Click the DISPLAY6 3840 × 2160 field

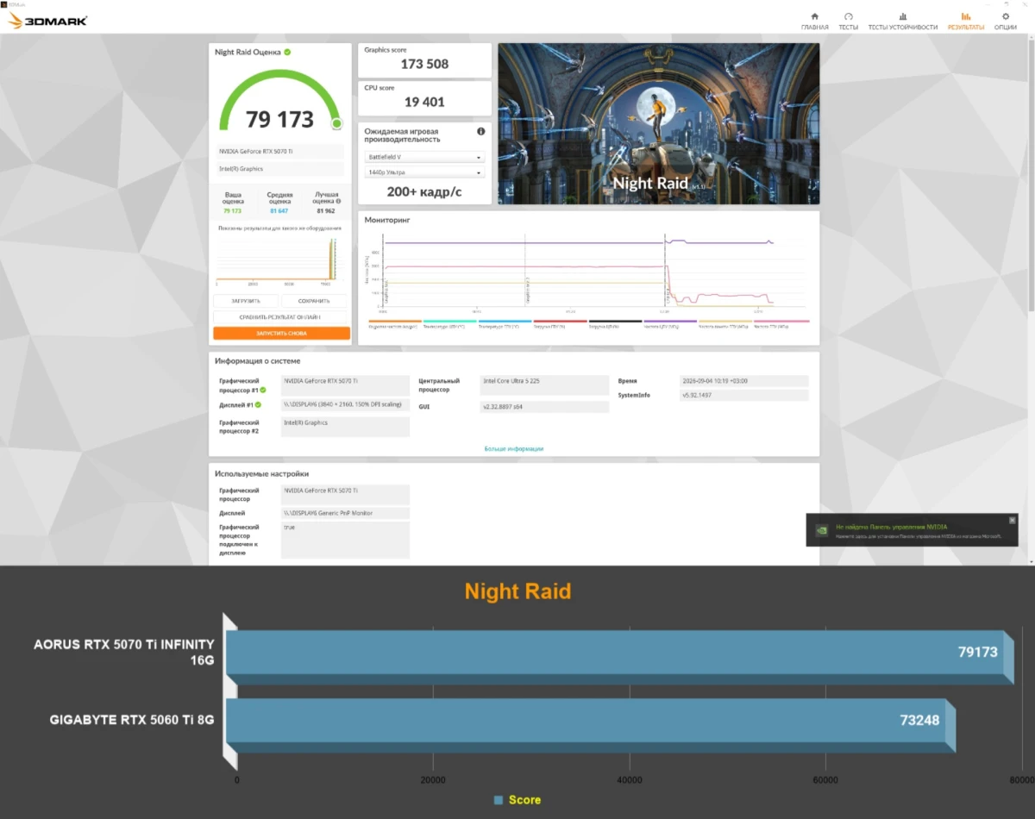pos(345,405)
